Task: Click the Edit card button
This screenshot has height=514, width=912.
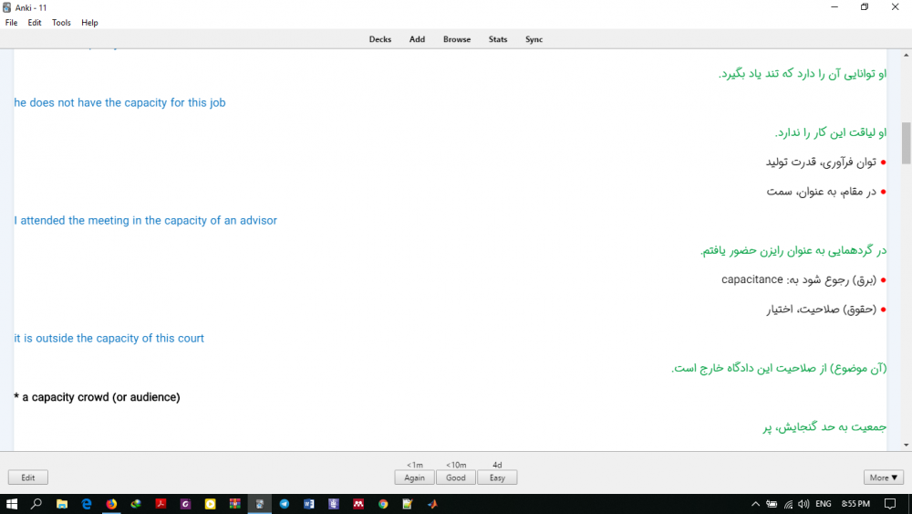Action: 28,477
